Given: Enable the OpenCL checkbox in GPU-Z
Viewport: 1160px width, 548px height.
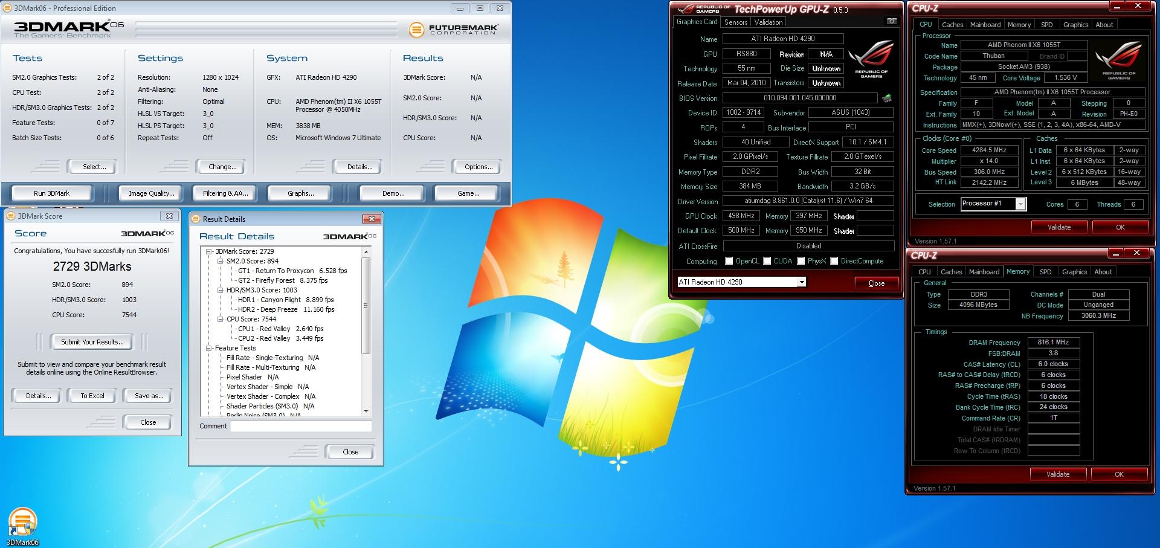Looking at the screenshot, I should coord(729,261).
